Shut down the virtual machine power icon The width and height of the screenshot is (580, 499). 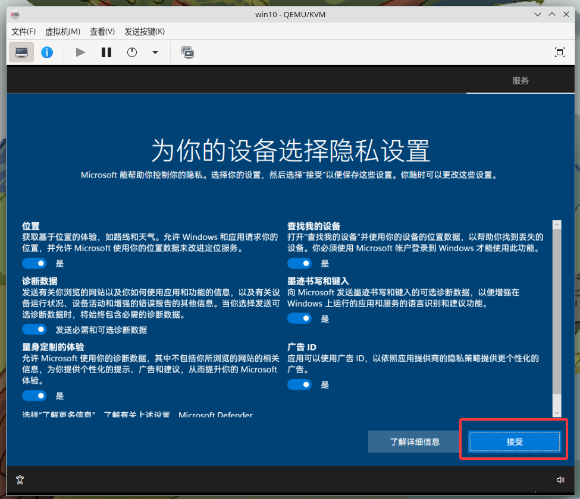tap(132, 52)
